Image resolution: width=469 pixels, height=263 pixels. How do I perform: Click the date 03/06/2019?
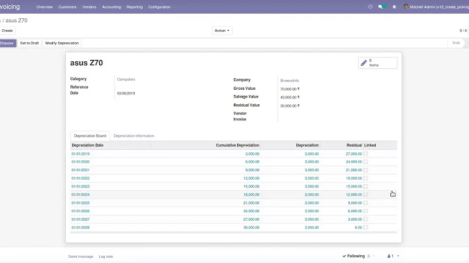click(126, 94)
